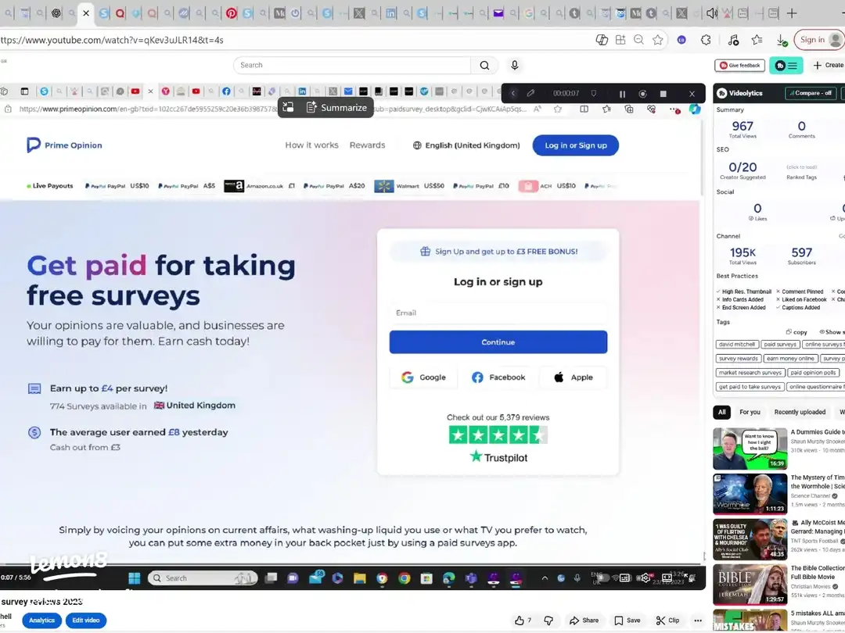The image size is (845, 633).
Task: Click the Email input field
Action: pos(498,313)
